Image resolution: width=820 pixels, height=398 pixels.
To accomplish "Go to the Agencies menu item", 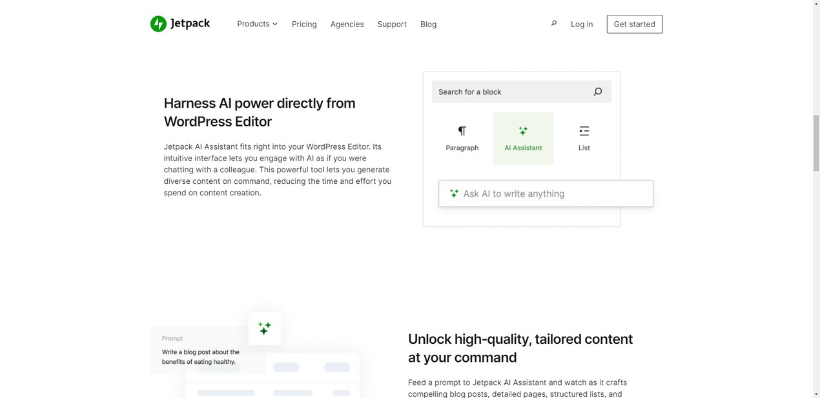I will coord(347,24).
